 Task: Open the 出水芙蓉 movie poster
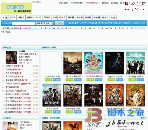94,63
